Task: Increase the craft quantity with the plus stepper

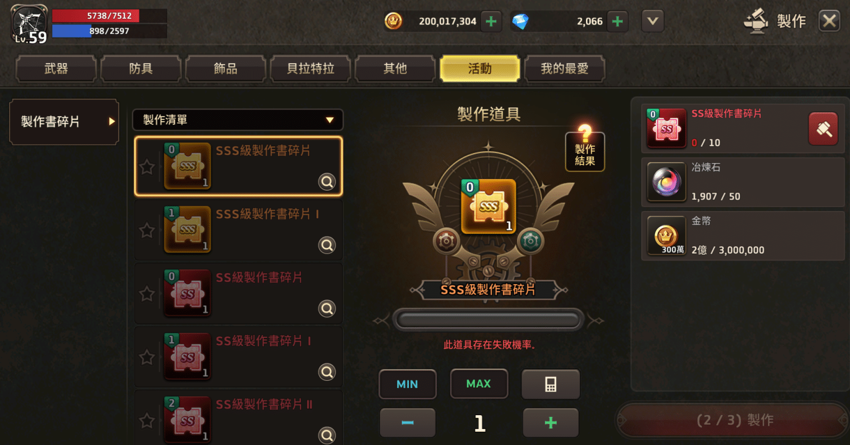Action: point(551,423)
